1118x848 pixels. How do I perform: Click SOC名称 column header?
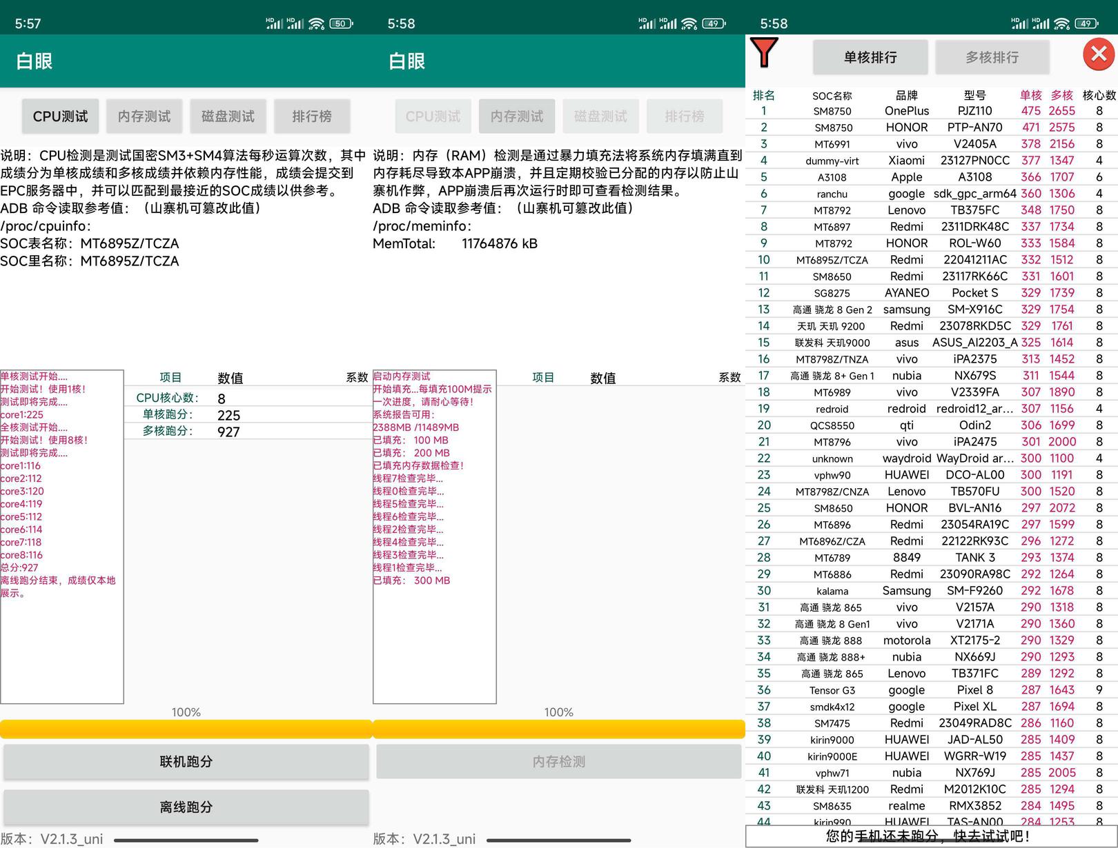click(x=832, y=96)
